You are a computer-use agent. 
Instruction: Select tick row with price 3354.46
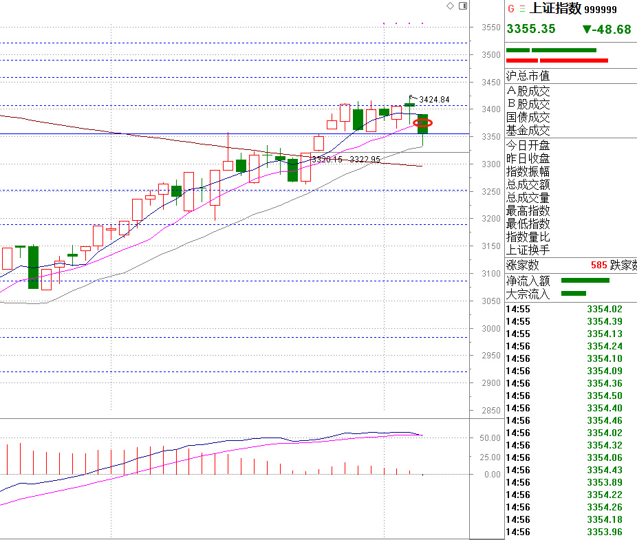click(x=571, y=420)
